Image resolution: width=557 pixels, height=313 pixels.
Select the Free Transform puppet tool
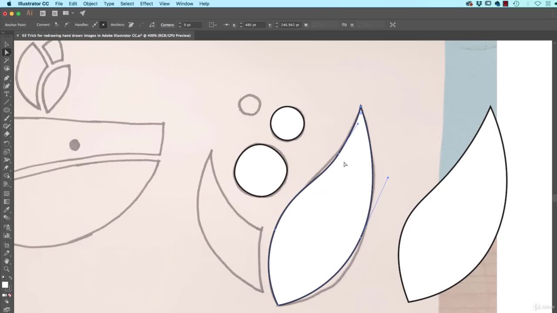7,168
